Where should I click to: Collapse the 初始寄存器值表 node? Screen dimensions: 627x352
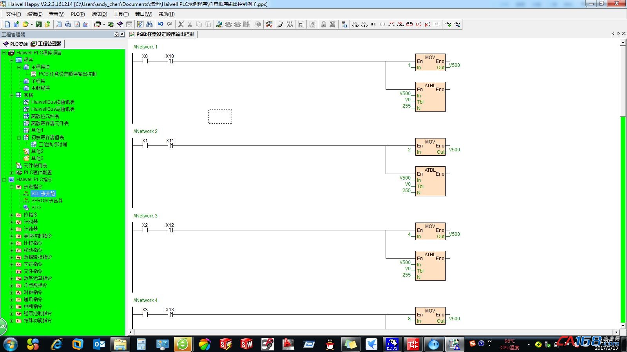19,137
